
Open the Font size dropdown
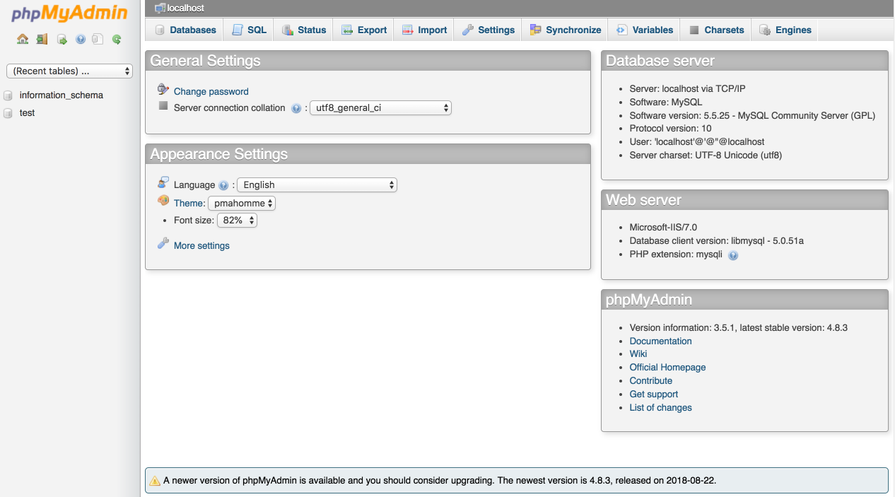click(237, 220)
